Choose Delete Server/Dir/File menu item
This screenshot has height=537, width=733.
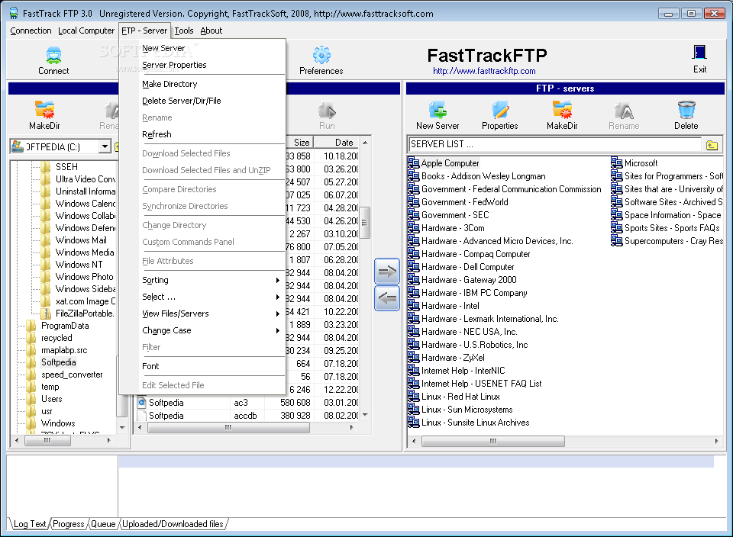pos(202,101)
